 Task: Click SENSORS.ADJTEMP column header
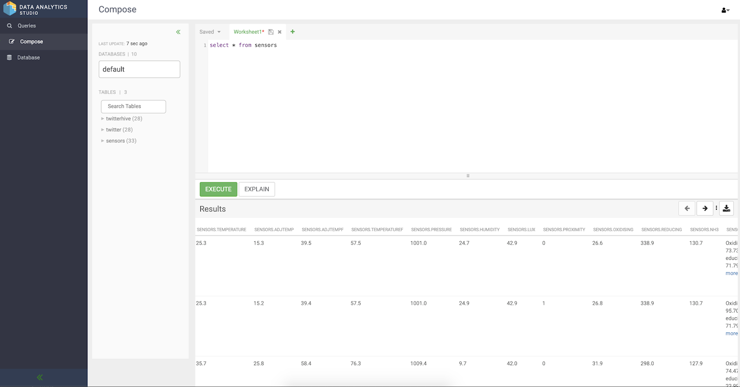tap(274, 230)
